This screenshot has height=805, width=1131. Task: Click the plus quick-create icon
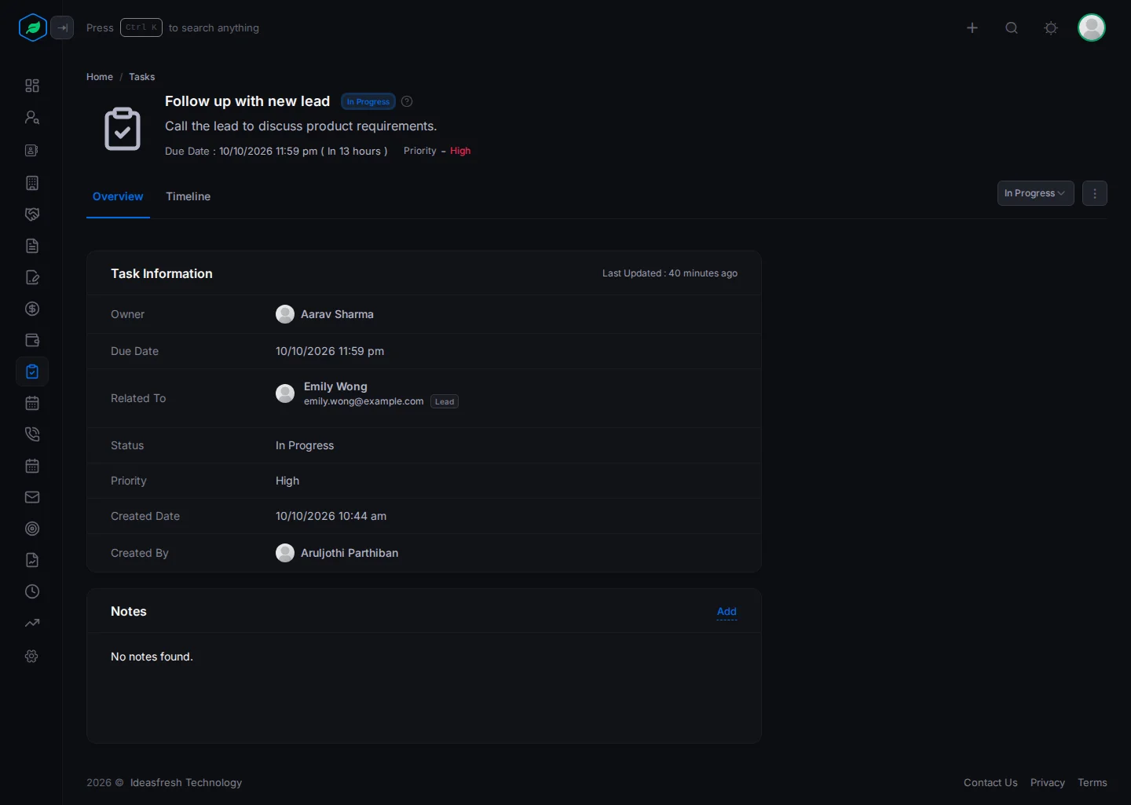(x=972, y=27)
